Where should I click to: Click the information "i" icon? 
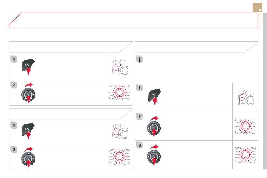tap(139, 59)
